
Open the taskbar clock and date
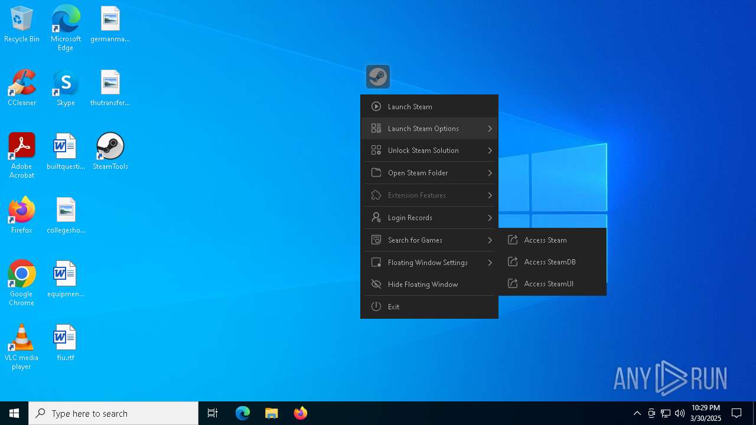tap(706, 413)
